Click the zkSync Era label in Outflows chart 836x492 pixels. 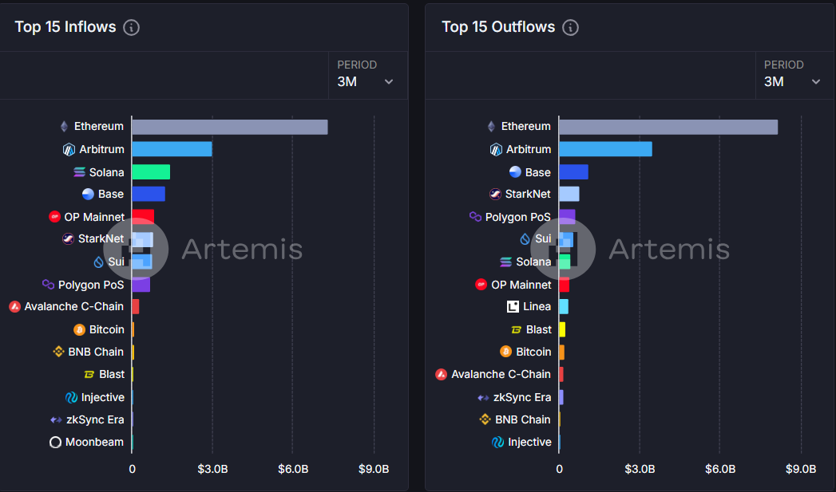point(522,397)
